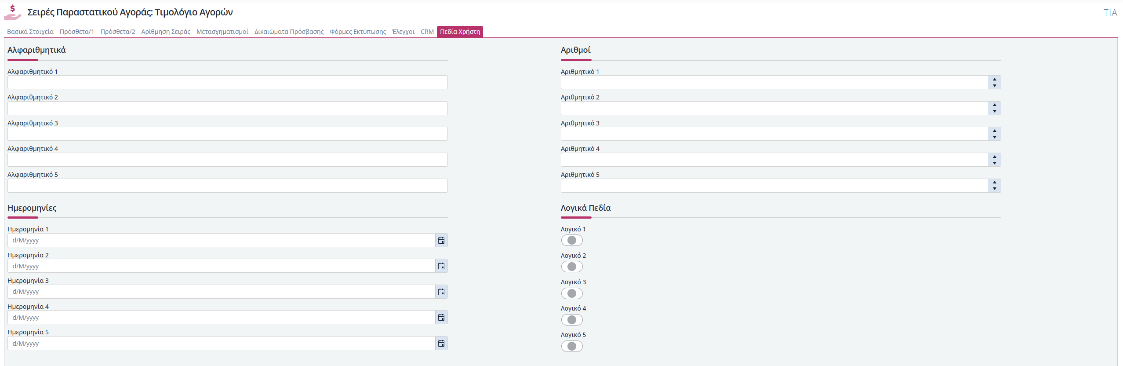
Task: Click inside the Αριθμητικό 3 number field
Action: (x=775, y=134)
